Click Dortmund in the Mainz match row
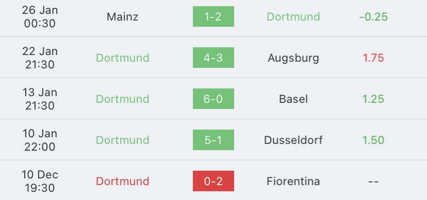 click(293, 17)
